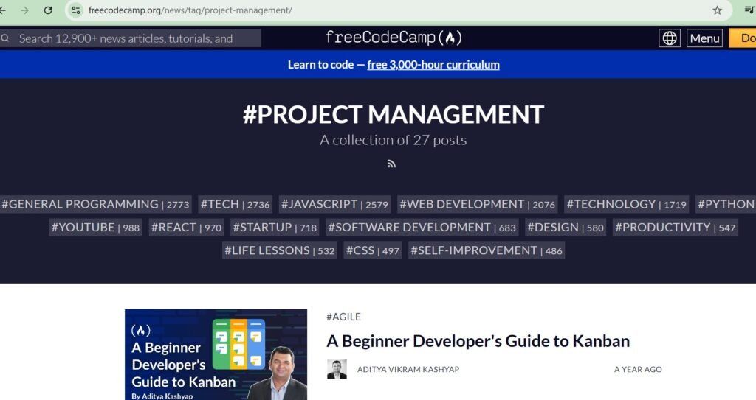Open the media control icon beside the address bar
The height and width of the screenshot is (400, 756).
750,10
